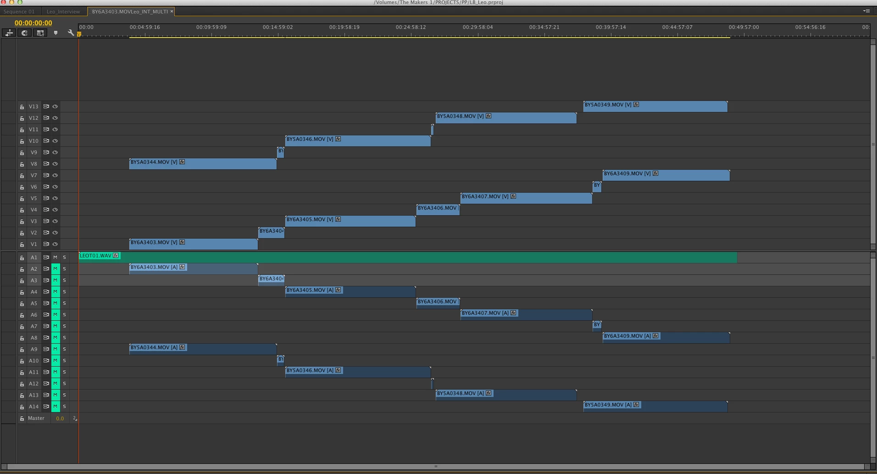This screenshot has height=474, width=877.
Task: Click the yellow playhead marker on the time ruler
Action: click(x=79, y=34)
